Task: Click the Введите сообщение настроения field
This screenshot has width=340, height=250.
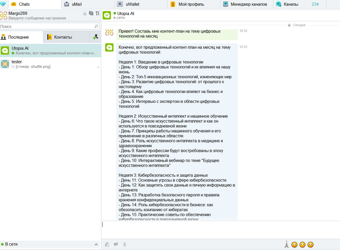Action: [37, 18]
